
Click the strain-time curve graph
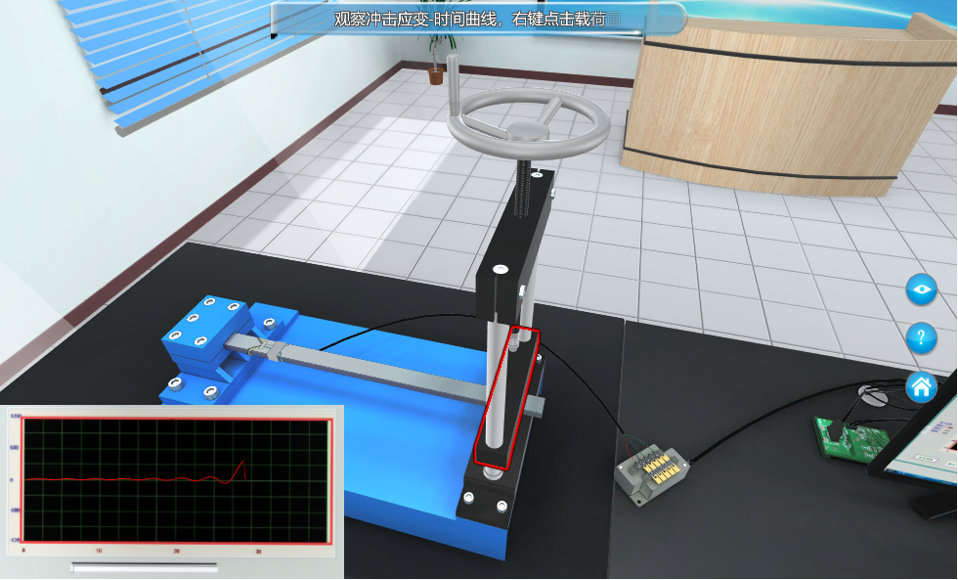[178, 480]
